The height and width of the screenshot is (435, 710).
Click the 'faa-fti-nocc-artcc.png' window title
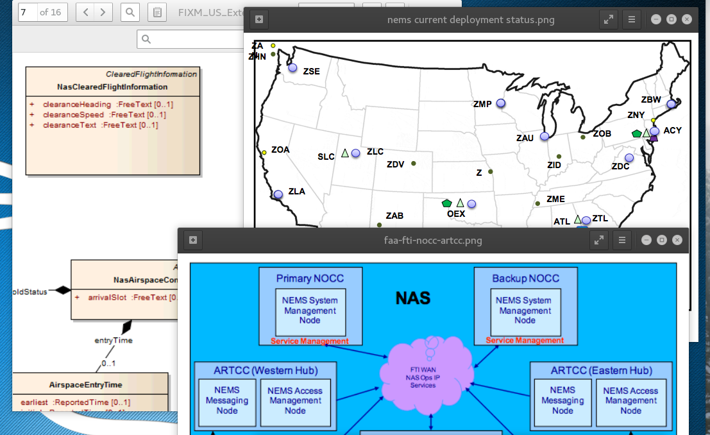(433, 241)
